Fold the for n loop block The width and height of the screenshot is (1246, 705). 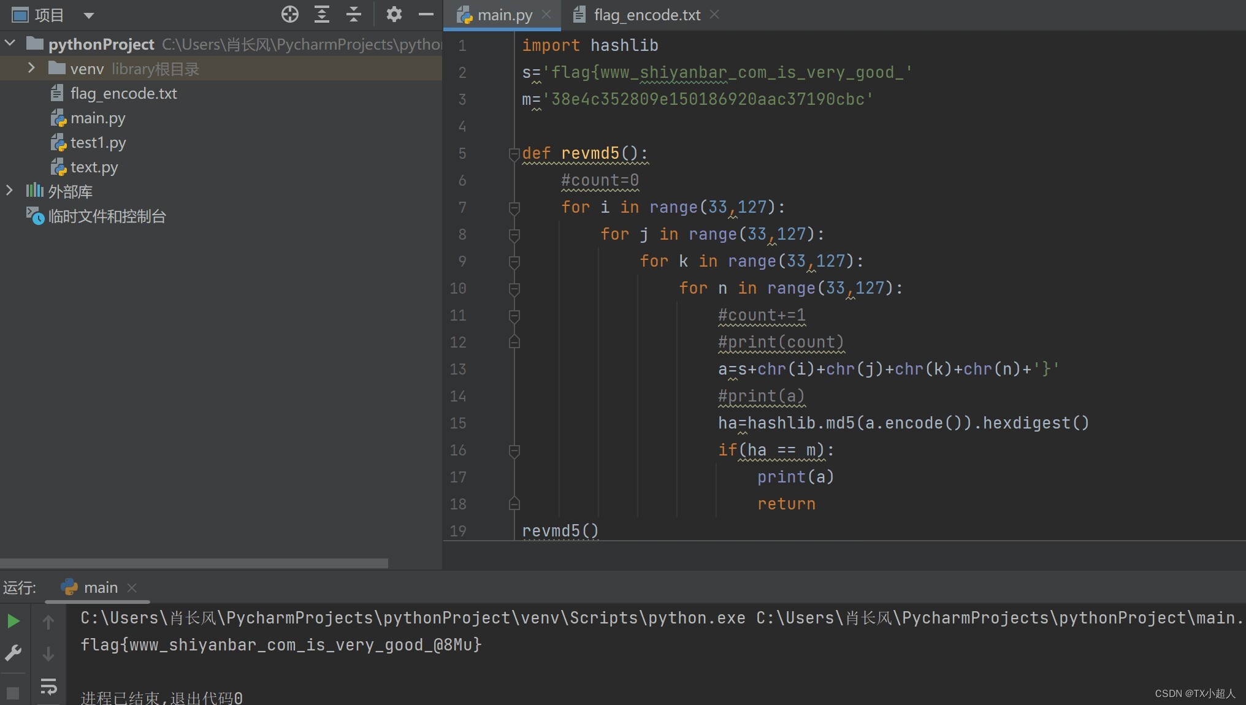coord(514,289)
